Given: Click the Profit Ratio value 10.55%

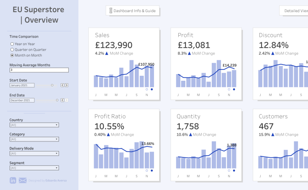Looking at the screenshot, I should tap(109, 126).
